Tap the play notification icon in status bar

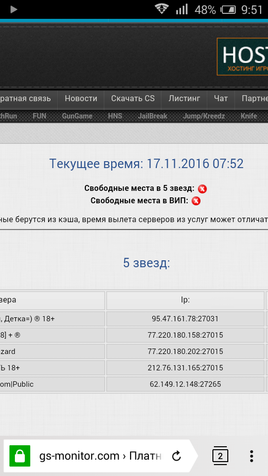(13, 9)
